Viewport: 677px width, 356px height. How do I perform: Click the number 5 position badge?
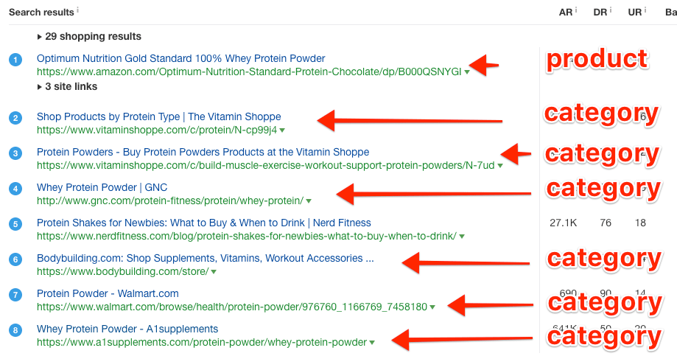click(15, 224)
